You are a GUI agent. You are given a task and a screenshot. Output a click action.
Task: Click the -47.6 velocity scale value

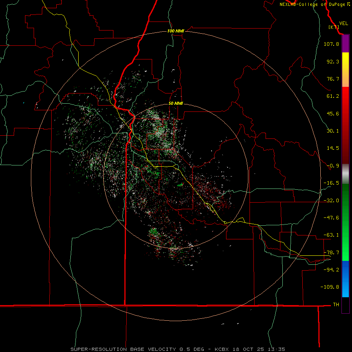point(331,218)
